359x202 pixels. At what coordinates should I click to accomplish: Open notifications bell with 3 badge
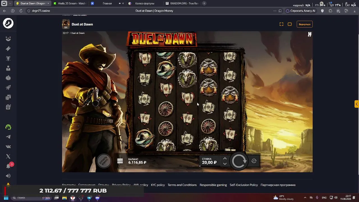tap(9, 166)
